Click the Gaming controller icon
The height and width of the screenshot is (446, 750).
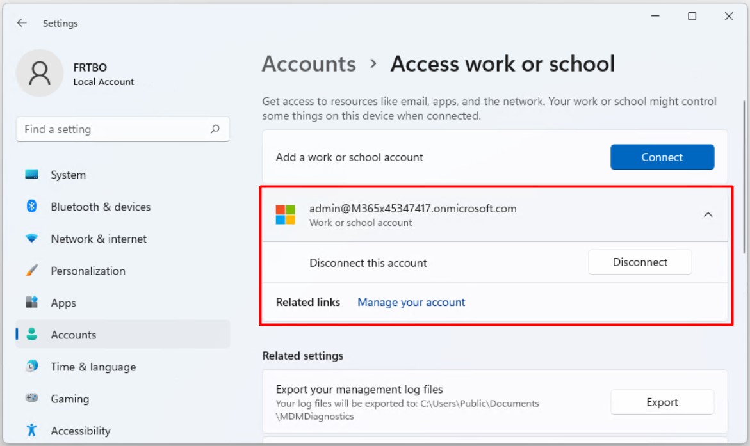coord(31,398)
